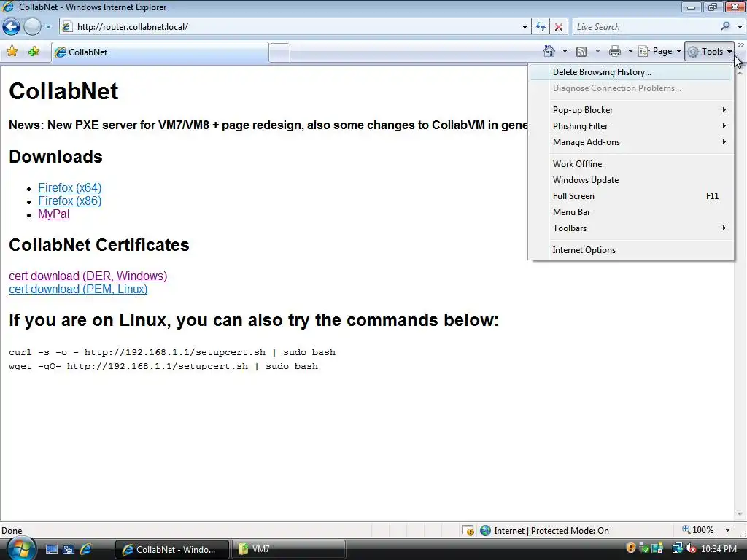
Task: Click the security shield tray icon
Action: [x=631, y=548]
